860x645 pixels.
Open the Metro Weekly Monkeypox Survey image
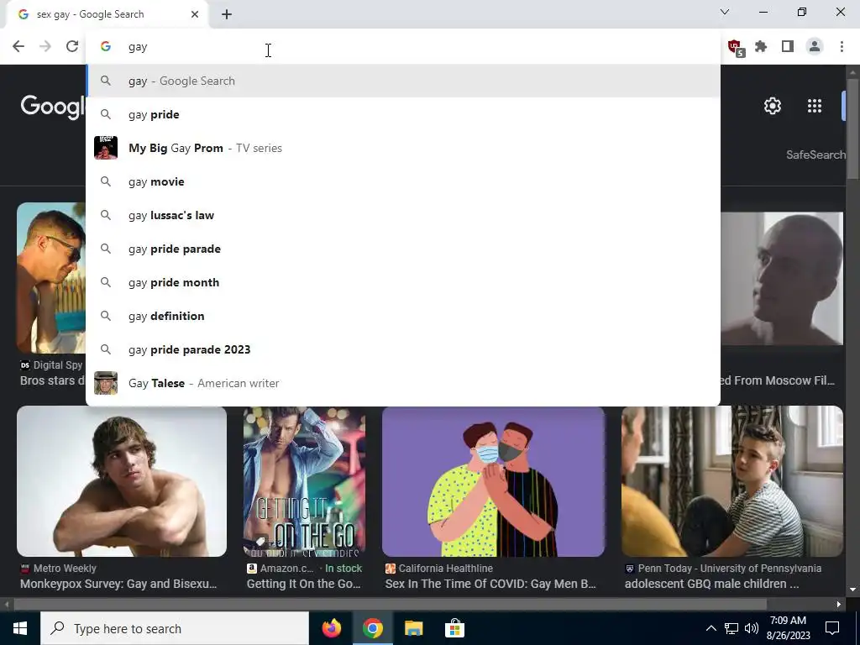[122, 481]
